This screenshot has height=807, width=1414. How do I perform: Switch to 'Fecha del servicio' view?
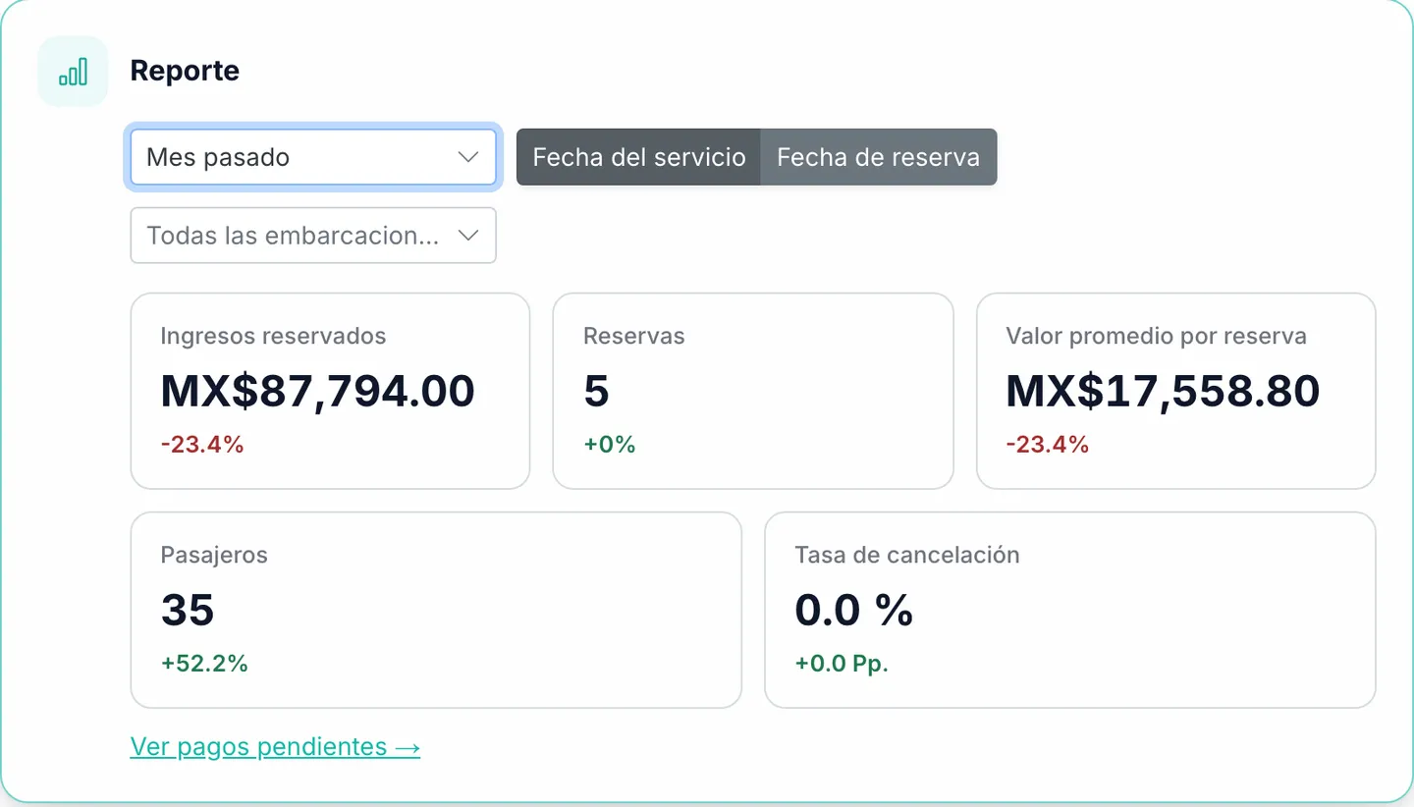639,157
